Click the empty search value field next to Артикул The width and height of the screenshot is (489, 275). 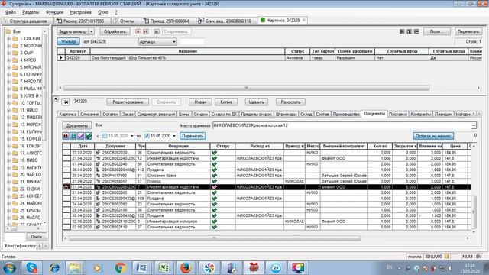(x=192, y=42)
